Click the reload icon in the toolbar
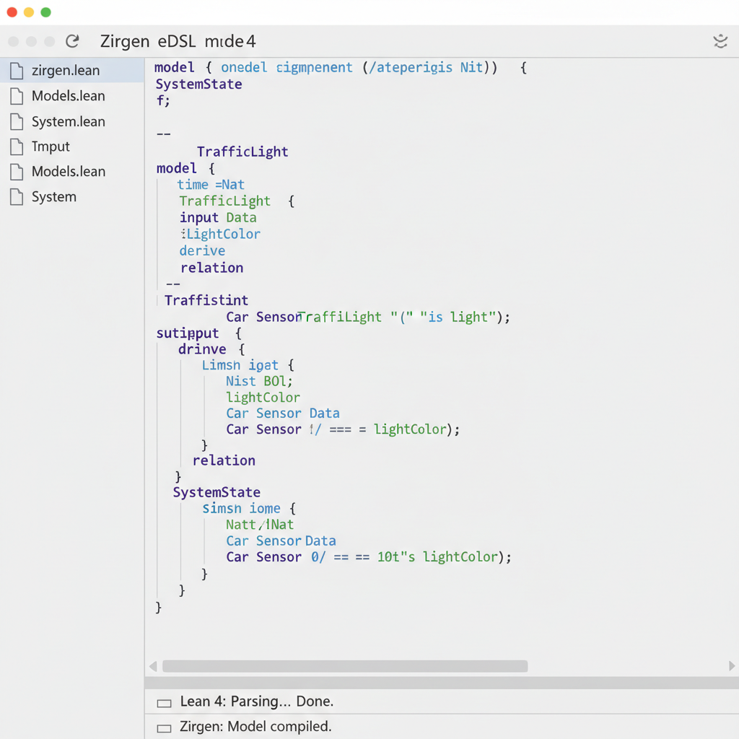The height and width of the screenshot is (739, 739). coord(71,41)
